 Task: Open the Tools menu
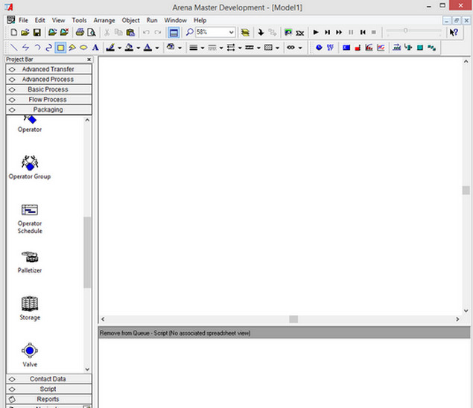[x=79, y=20]
